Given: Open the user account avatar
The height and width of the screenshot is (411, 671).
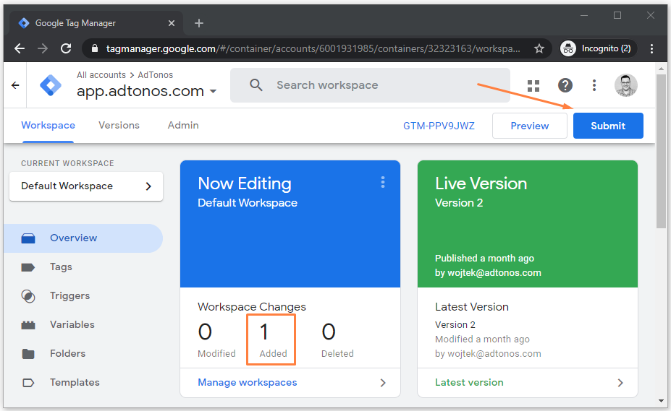Looking at the screenshot, I should (x=626, y=85).
